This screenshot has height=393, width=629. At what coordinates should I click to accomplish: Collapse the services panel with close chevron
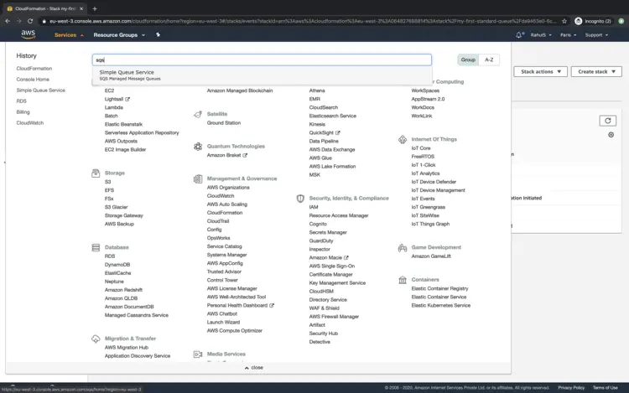[x=253, y=367]
